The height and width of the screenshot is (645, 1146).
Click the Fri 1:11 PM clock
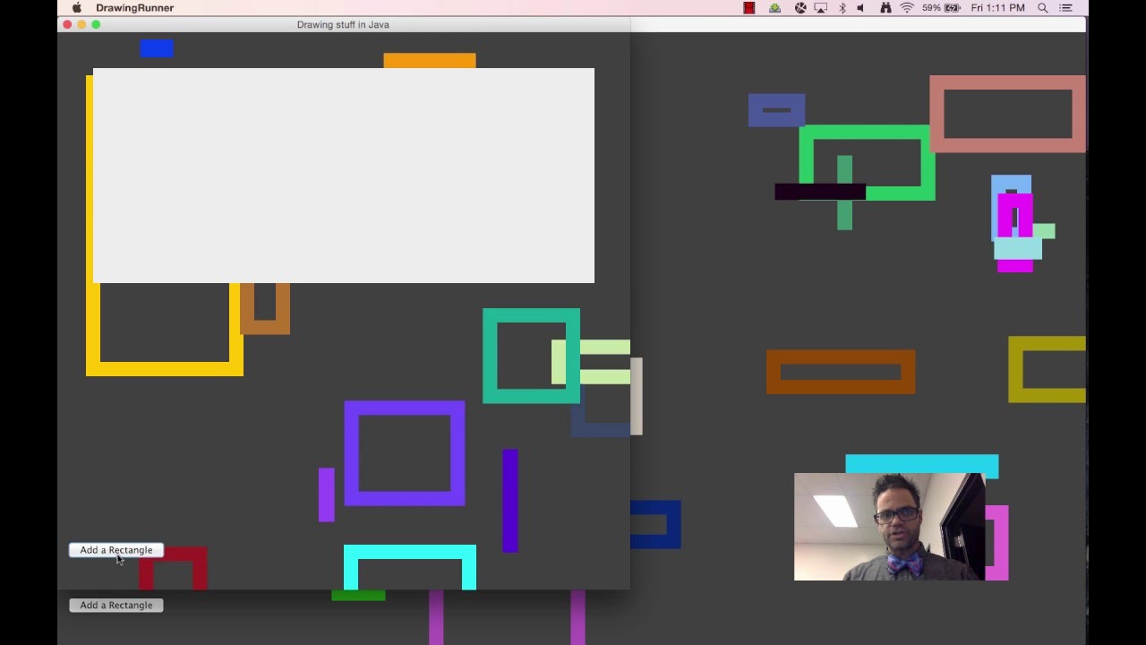coord(997,8)
